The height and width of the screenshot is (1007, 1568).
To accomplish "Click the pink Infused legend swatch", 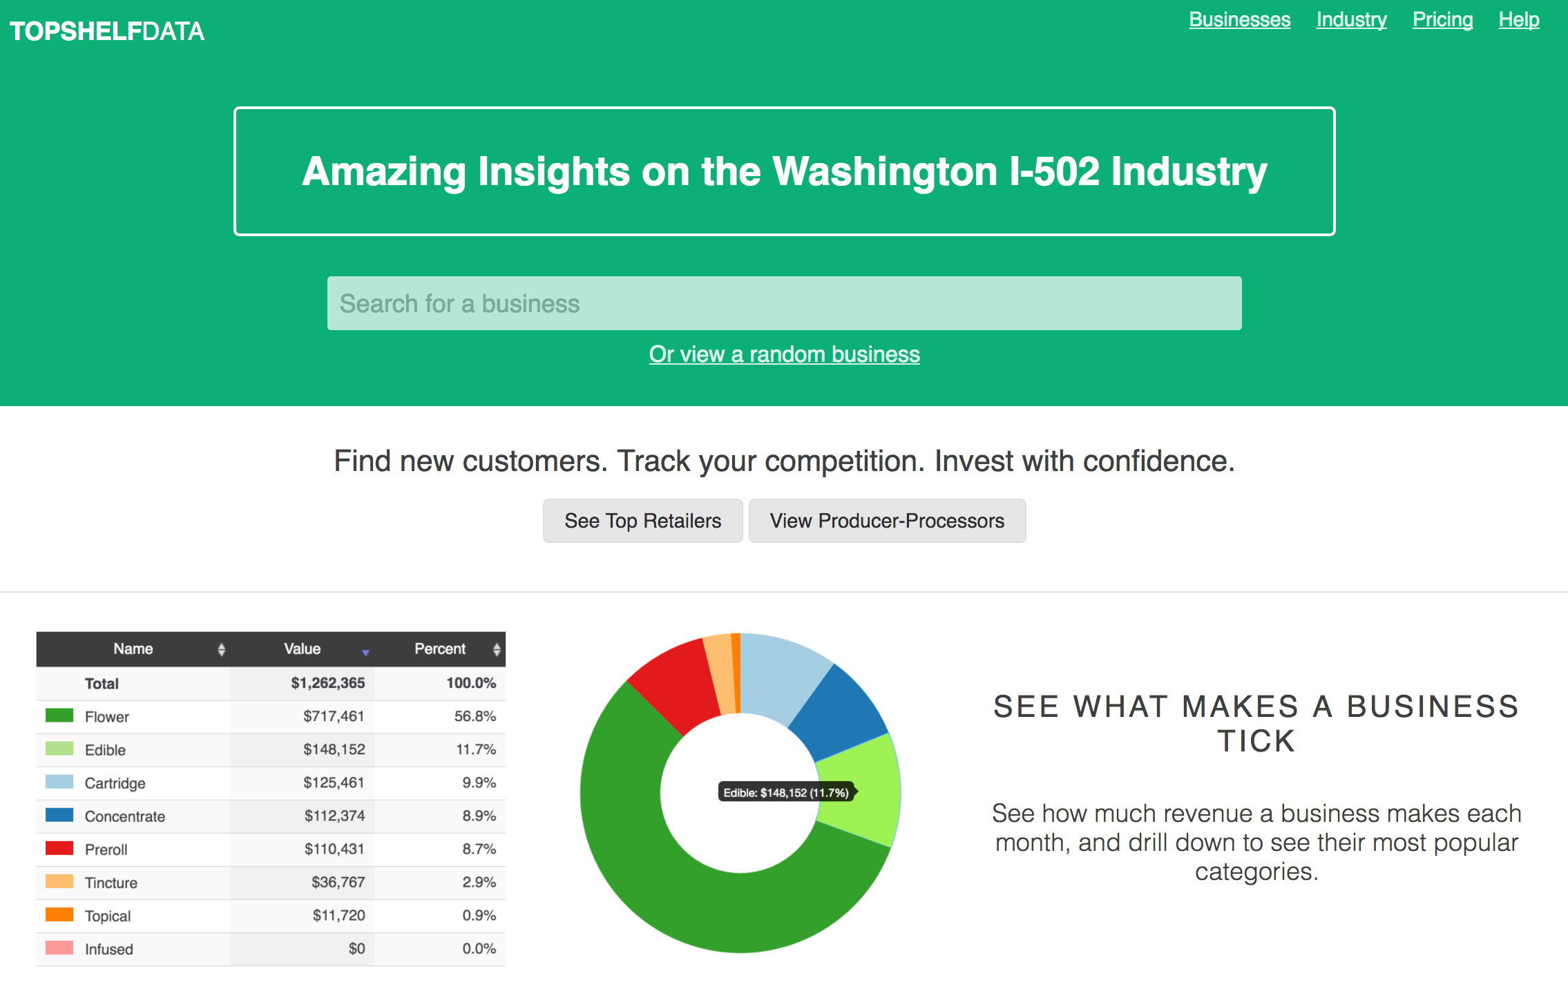I will coord(59,948).
